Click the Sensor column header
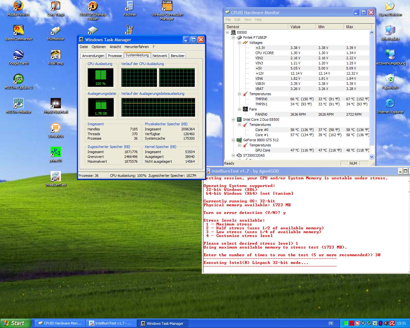The image size is (410, 328). [x=256, y=27]
